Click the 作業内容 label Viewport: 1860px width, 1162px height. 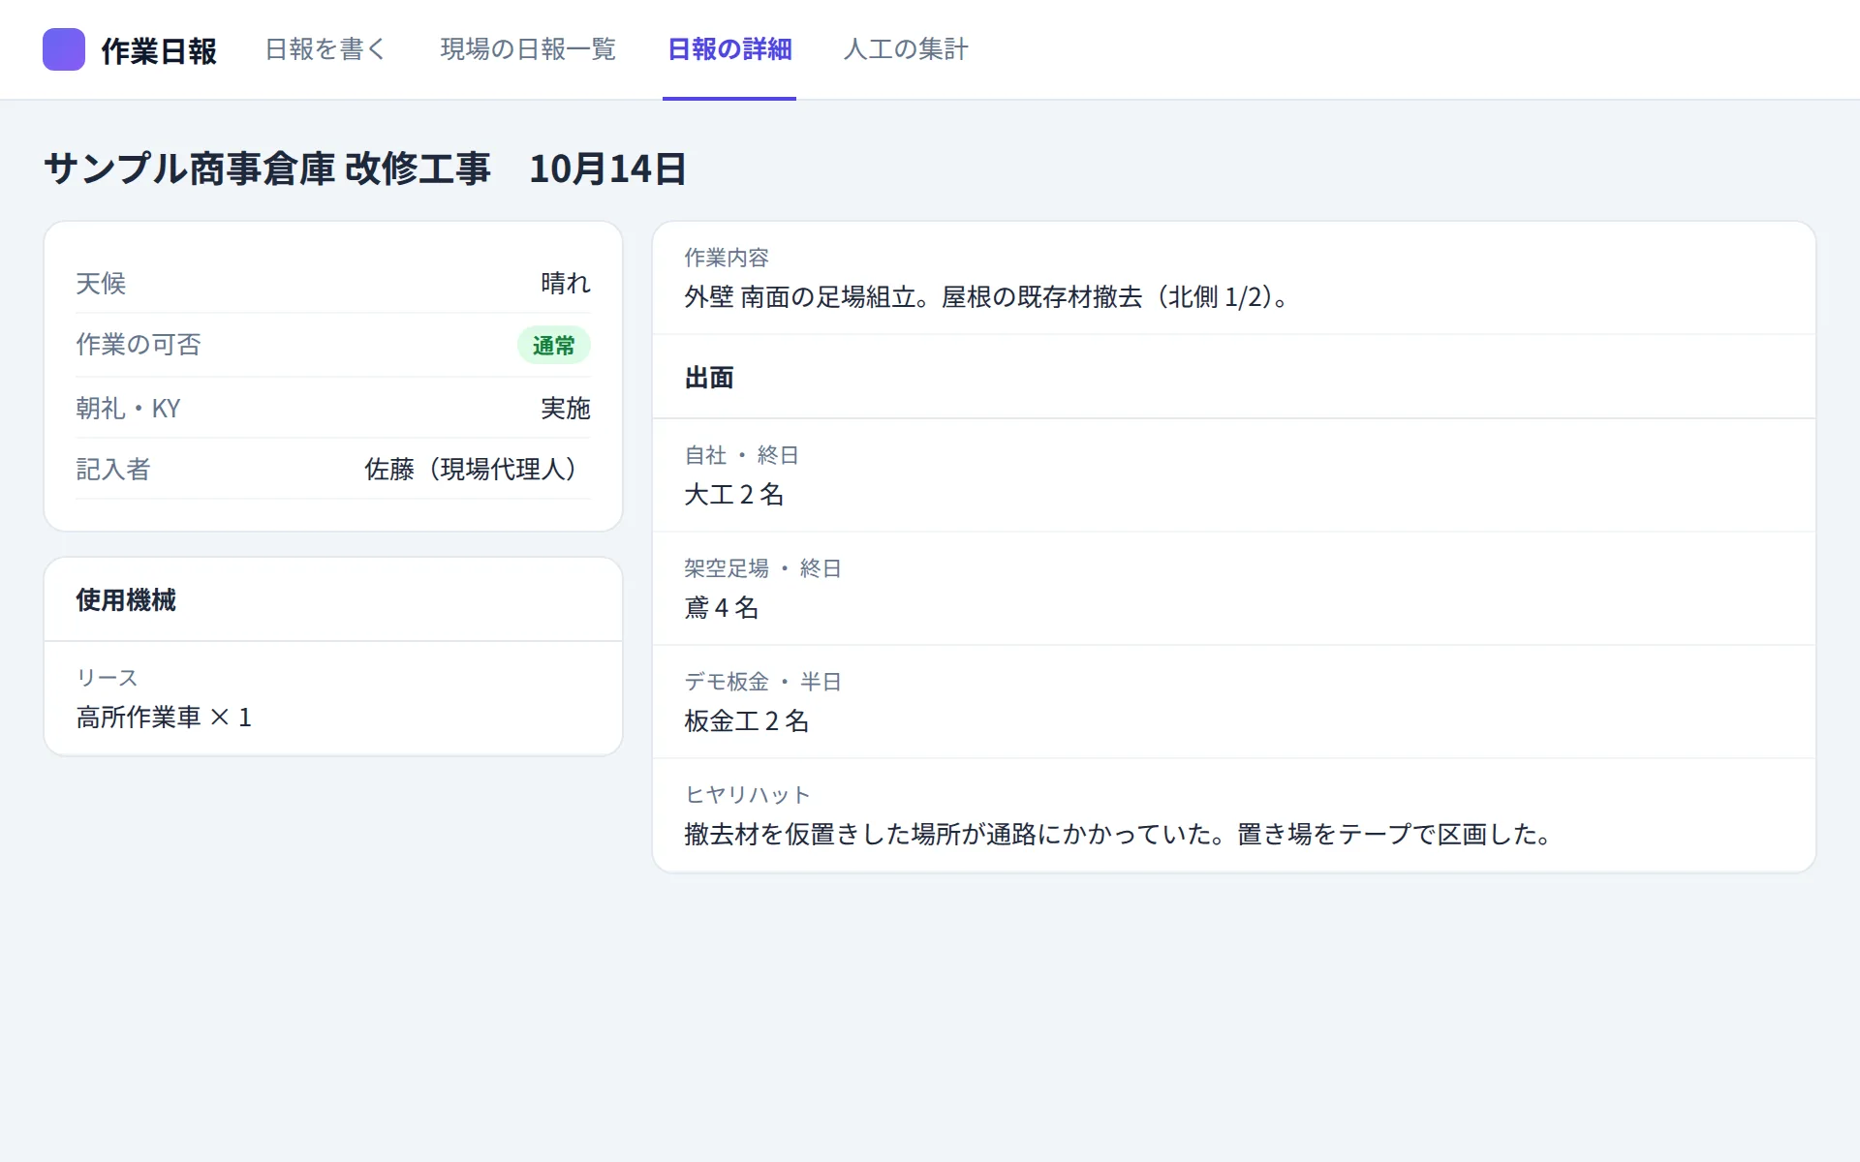point(727,258)
